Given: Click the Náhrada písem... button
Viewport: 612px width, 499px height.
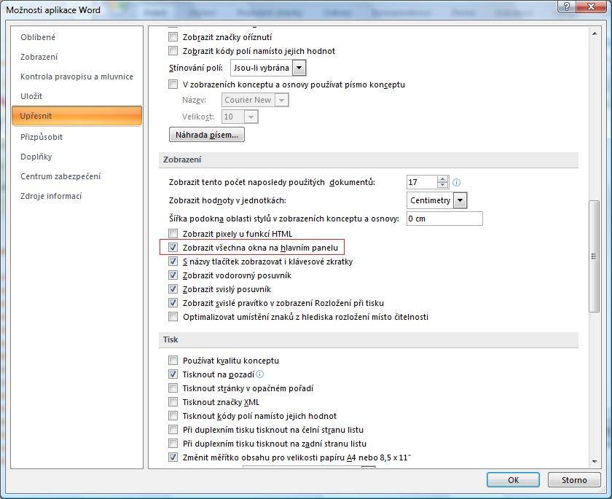Looking at the screenshot, I should (x=207, y=135).
